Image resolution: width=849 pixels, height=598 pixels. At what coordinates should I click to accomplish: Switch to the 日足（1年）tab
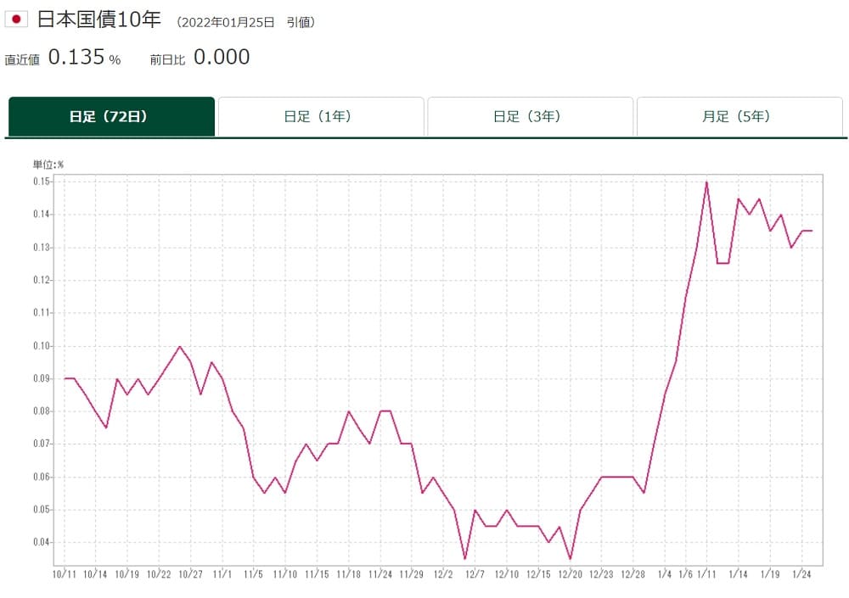point(321,116)
